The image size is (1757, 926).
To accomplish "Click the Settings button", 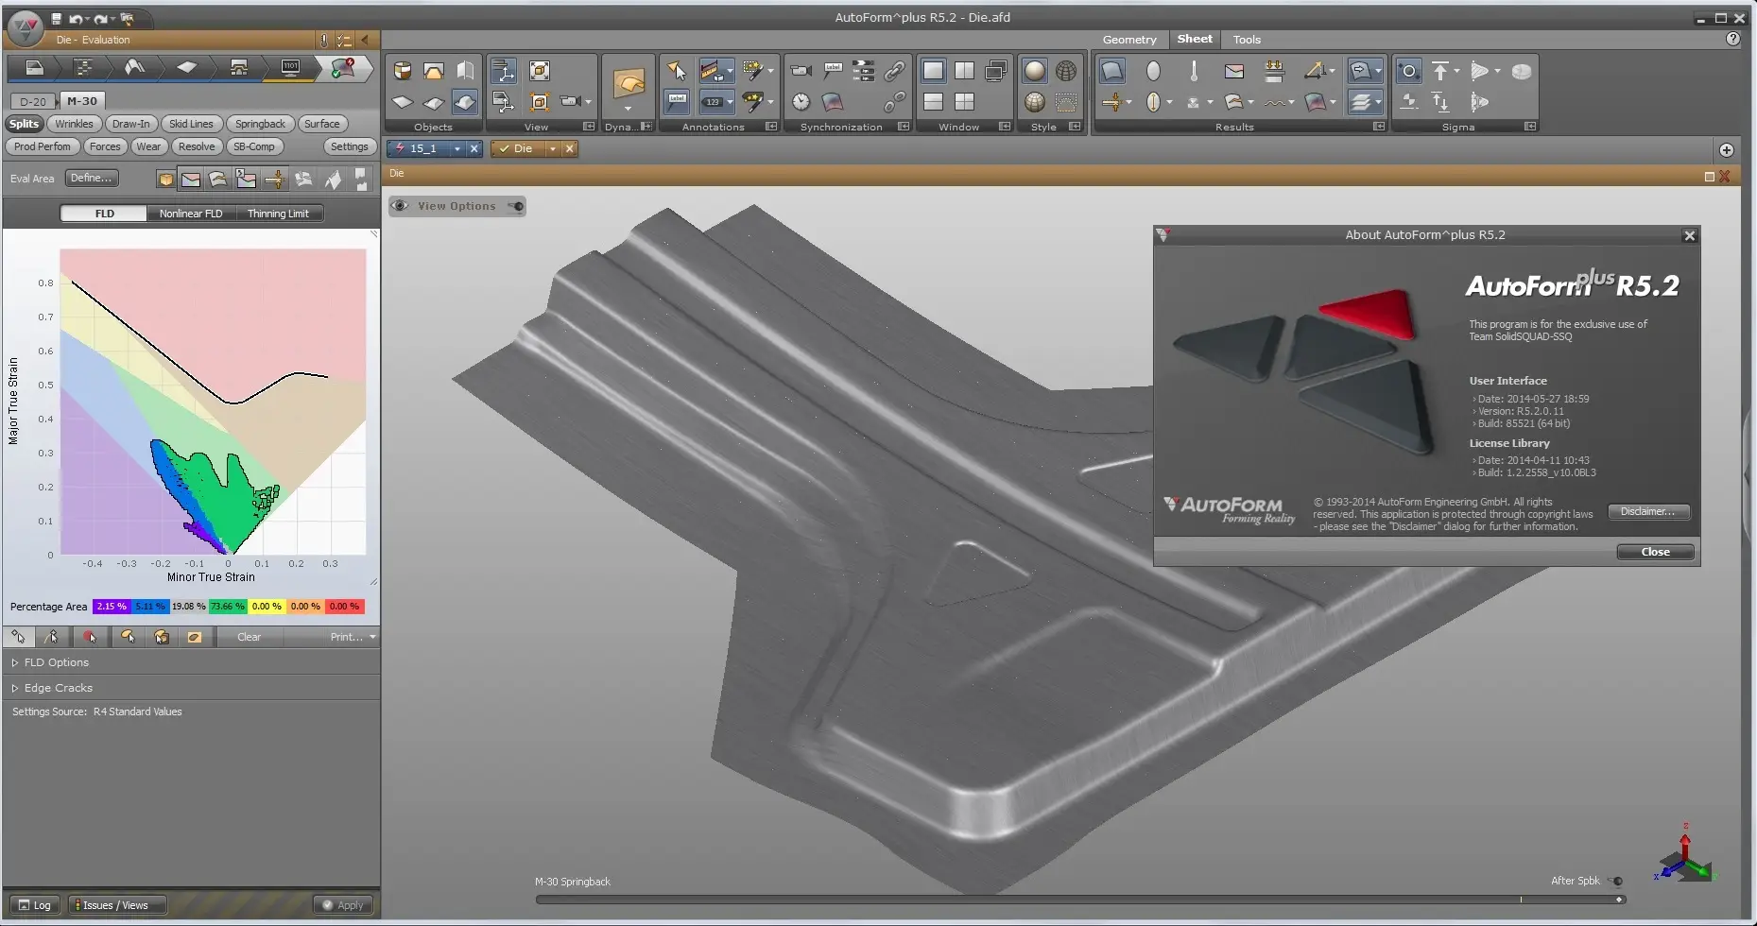I will tap(349, 146).
